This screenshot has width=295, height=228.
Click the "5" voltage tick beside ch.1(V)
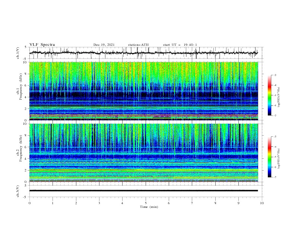tap(26, 47)
